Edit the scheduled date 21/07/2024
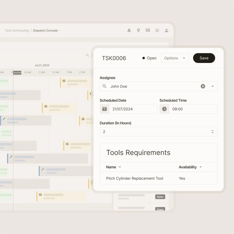Image resolution: width=234 pixels, height=234 pixels. point(133,109)
